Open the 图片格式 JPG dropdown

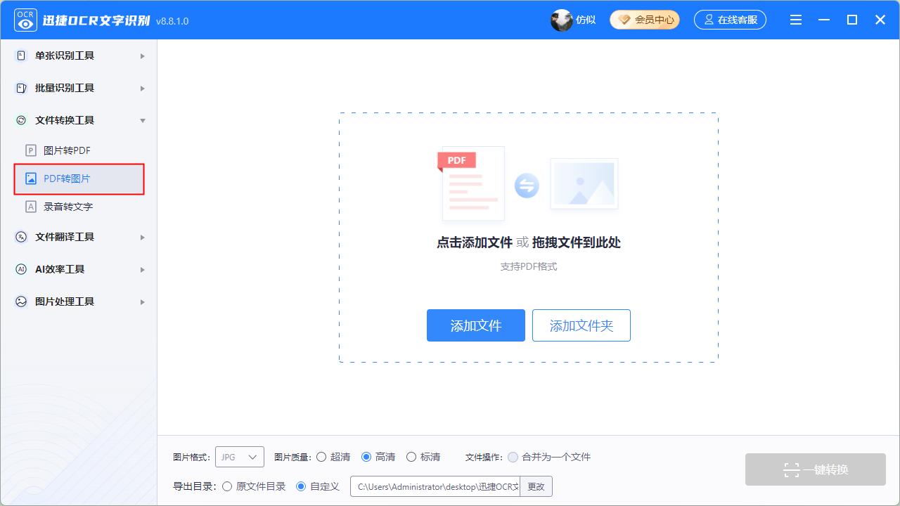click(x=240, y=457)
